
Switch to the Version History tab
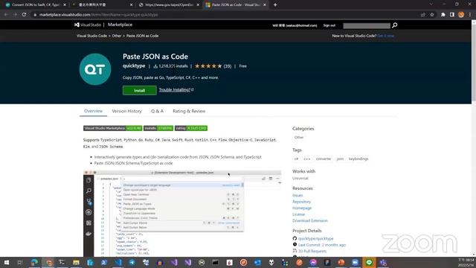click(126, 111)
